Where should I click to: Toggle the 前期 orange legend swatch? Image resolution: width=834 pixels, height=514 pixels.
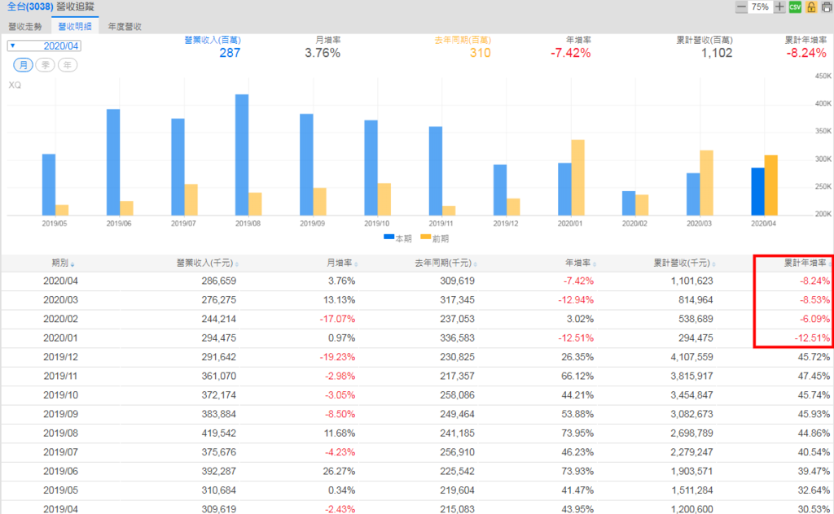tap(425, 237)
